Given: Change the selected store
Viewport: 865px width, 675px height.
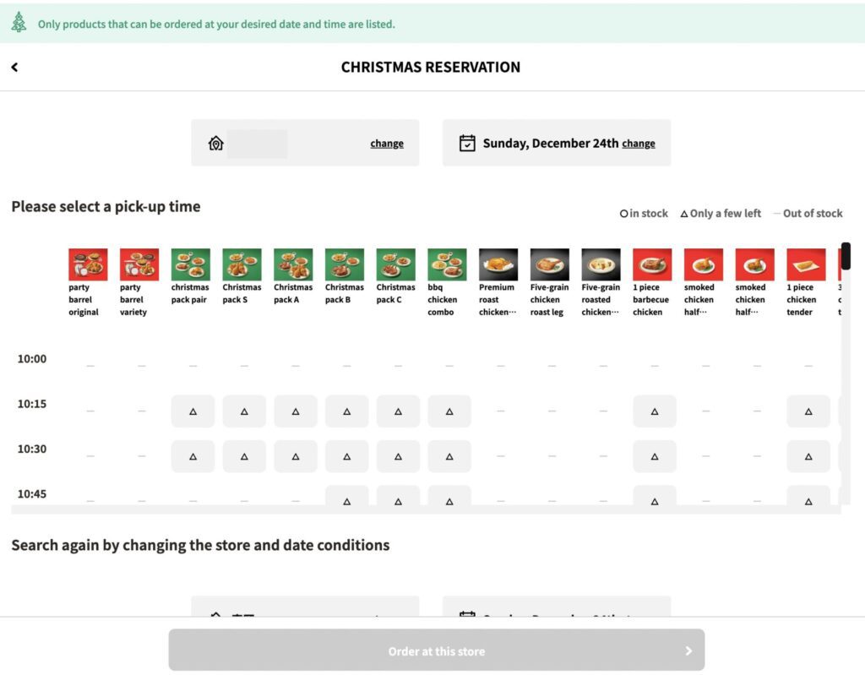Looking at the screenshot, I should 386,144.
